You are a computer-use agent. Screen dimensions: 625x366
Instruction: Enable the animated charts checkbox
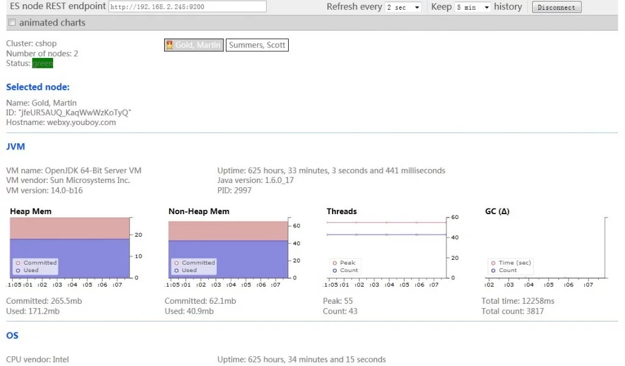click(12, 23)
